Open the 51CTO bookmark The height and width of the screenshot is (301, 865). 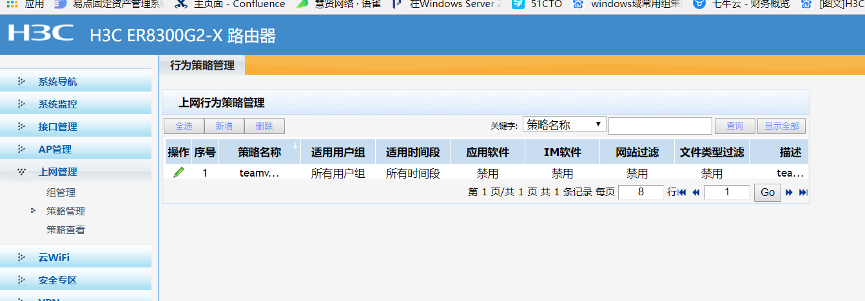pos(538,4)
